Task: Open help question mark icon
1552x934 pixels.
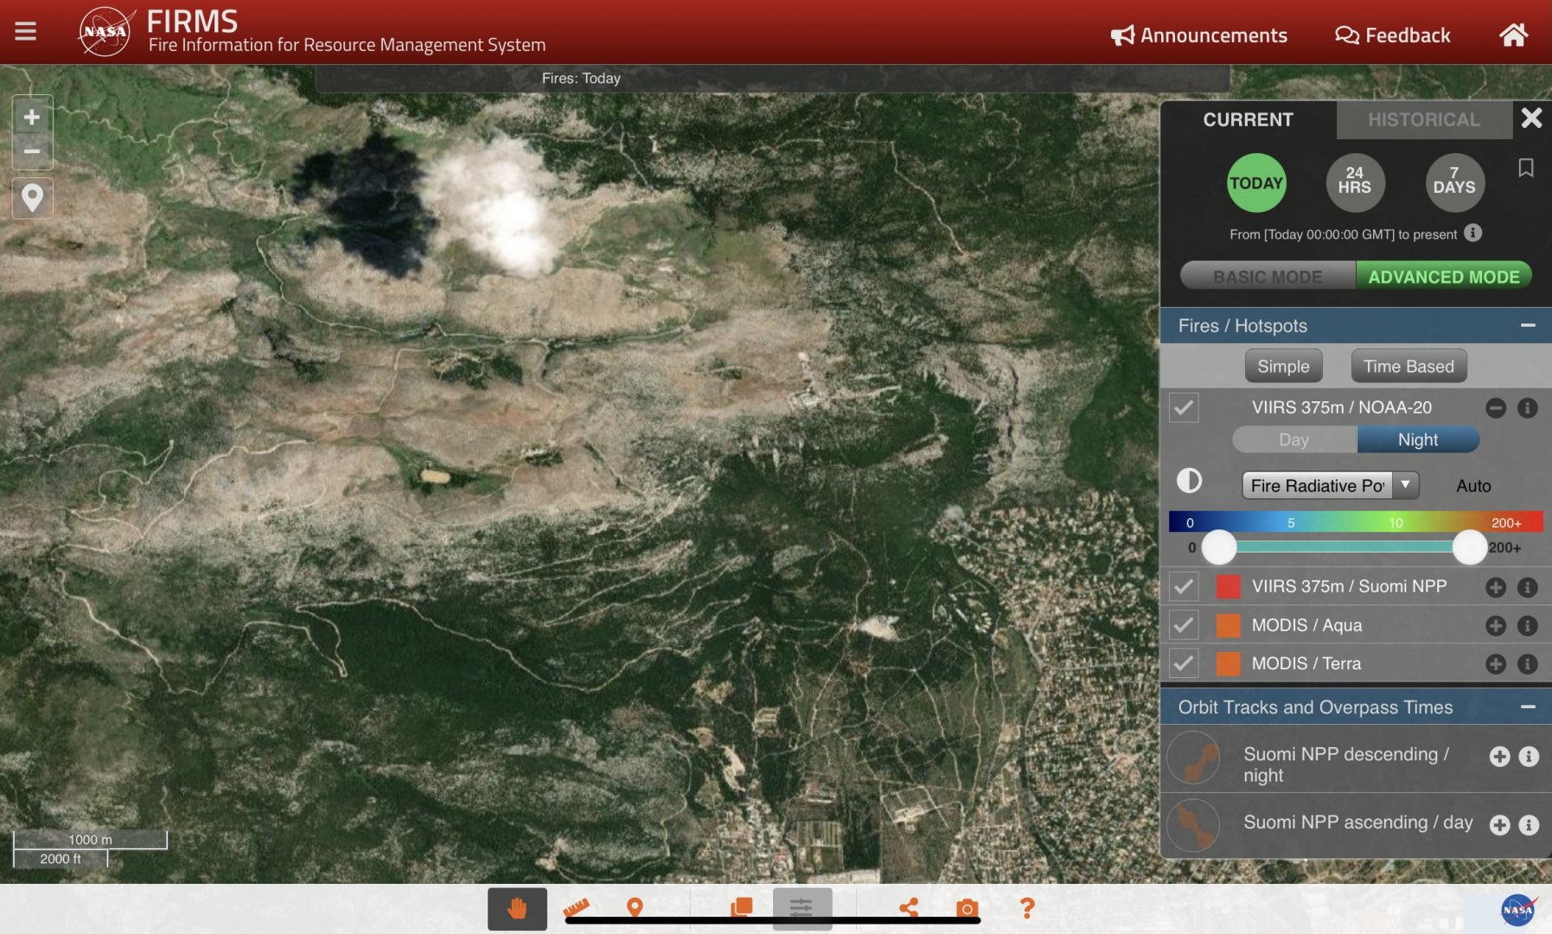Action: (x=1026, y=908)
